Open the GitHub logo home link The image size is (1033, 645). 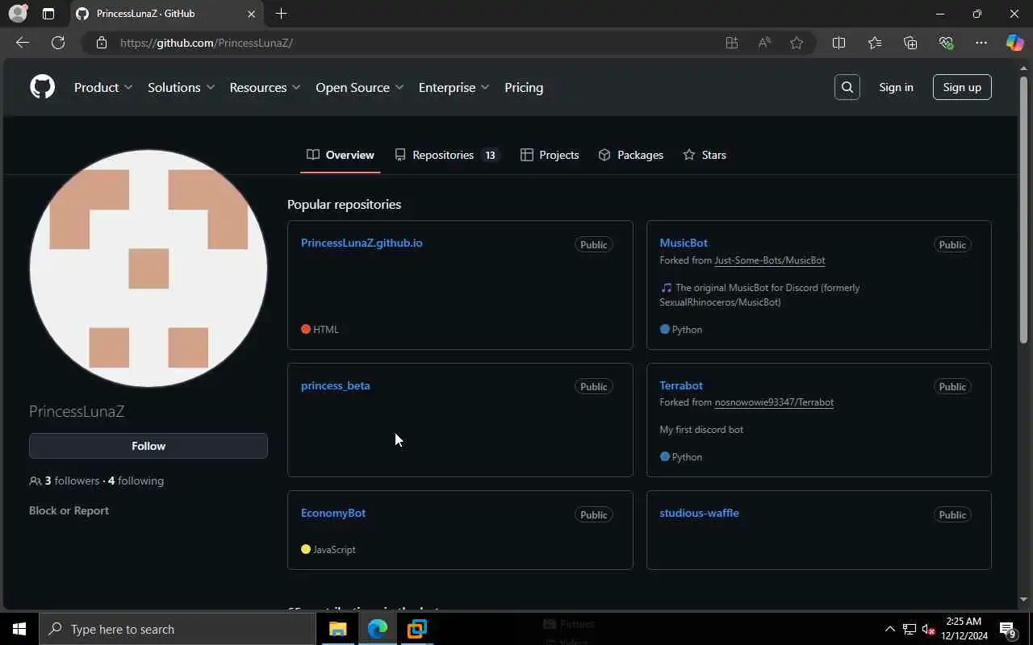click(42, 87)
